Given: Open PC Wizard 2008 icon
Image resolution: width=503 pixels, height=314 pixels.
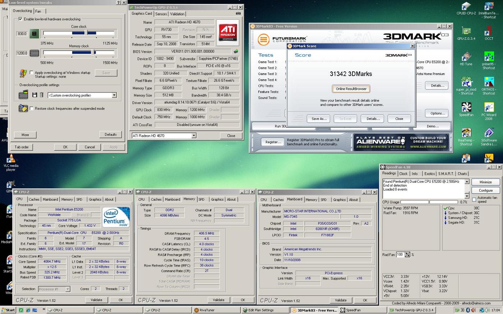Looking at the screenshot, I should pyautogui.click(x=489, y=112).
